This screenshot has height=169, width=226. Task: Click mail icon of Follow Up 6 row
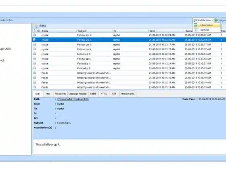[x=34, y=49]
